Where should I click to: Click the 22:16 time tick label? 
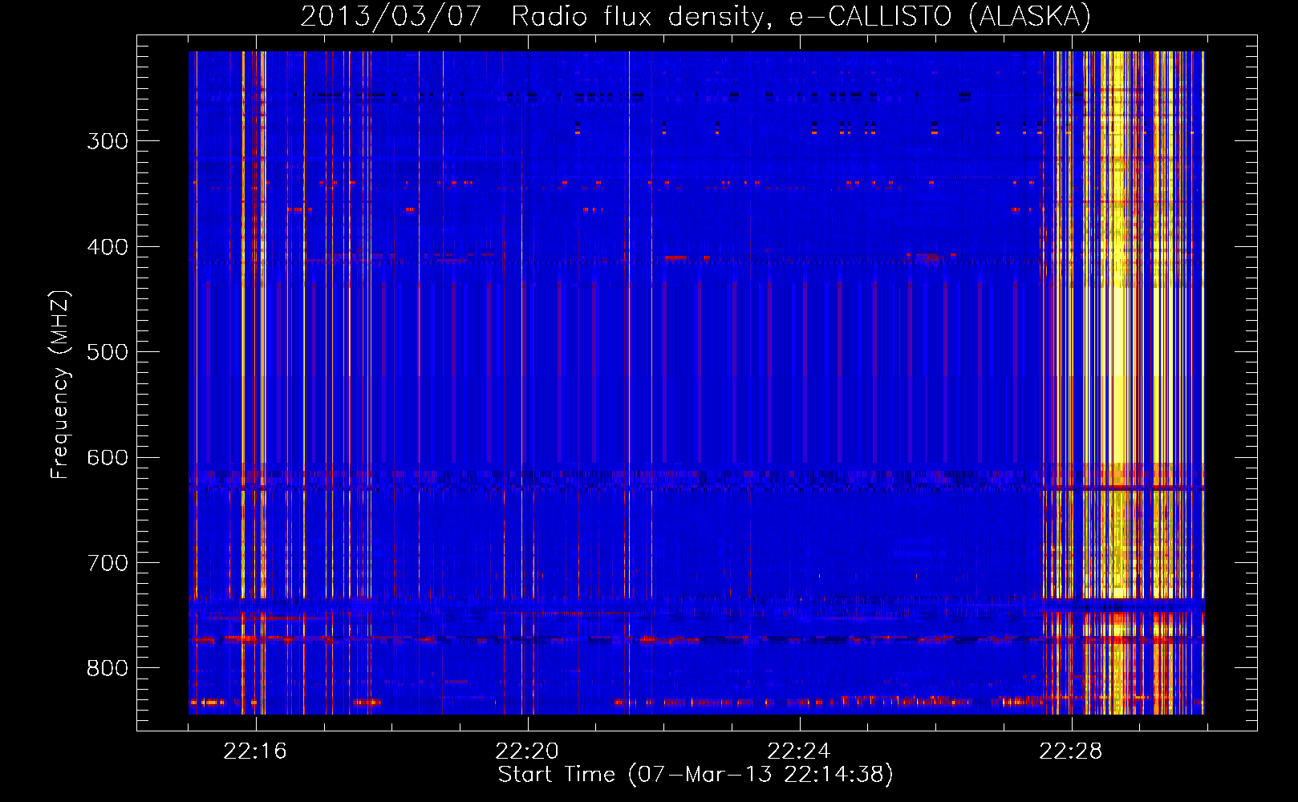coord(255,751)
